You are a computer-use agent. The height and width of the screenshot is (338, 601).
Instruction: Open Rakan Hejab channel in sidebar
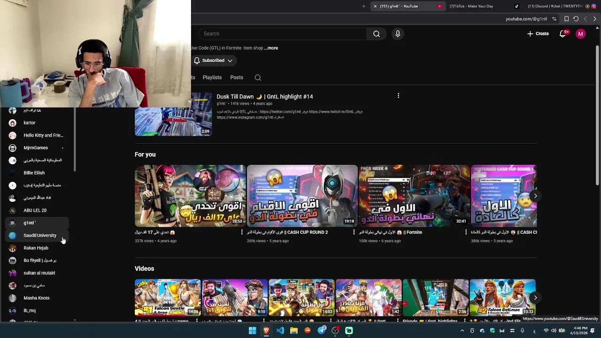point(38,248)
